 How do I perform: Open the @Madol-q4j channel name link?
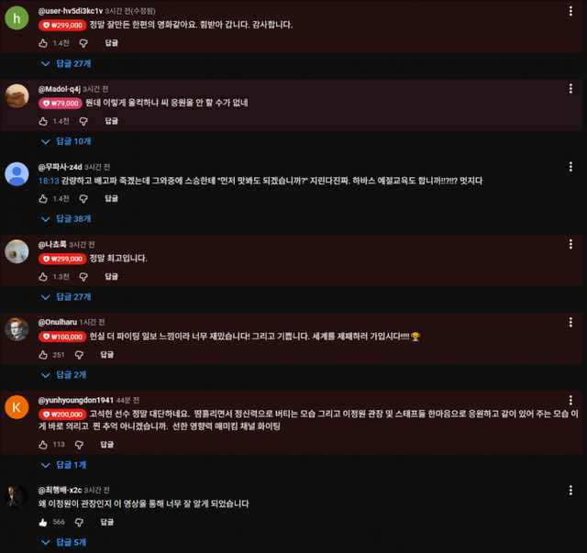click(x=59, y=89)
